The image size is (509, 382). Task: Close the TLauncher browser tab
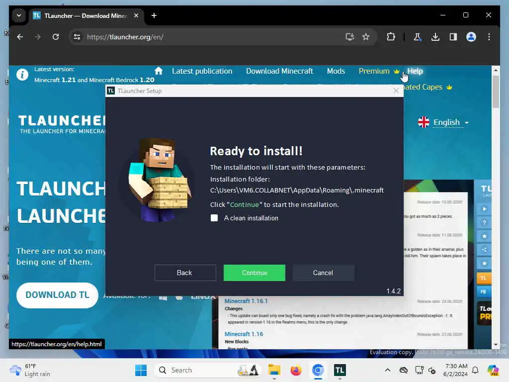136,15
